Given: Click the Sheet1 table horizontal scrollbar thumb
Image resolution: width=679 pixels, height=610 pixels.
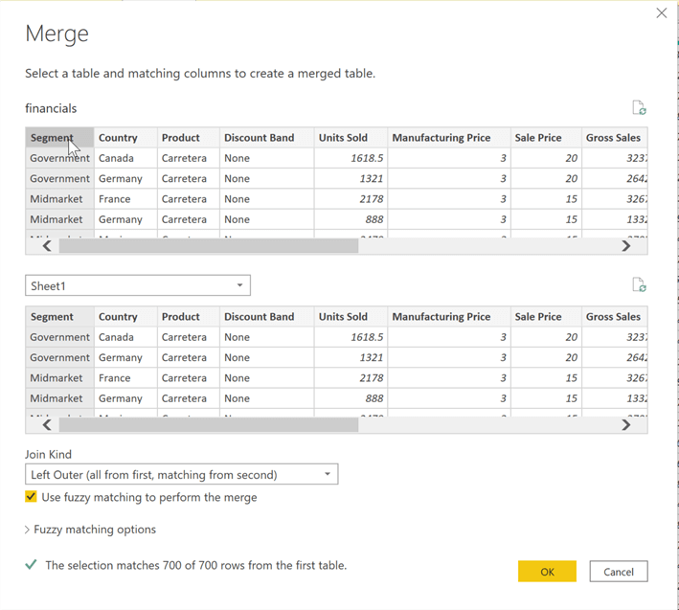Looking at the screenshot, I should point(208,424).
